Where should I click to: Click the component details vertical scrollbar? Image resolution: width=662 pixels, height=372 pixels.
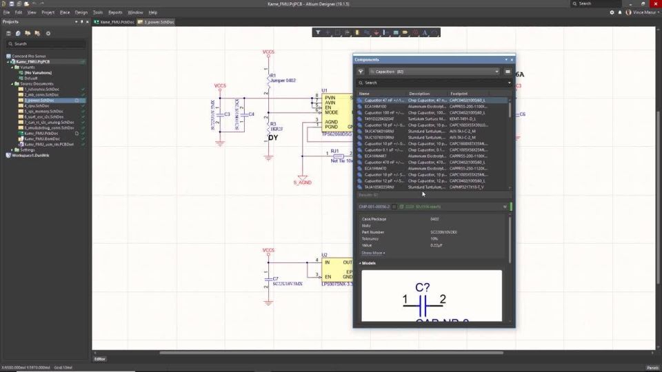(x=510, y=238)
